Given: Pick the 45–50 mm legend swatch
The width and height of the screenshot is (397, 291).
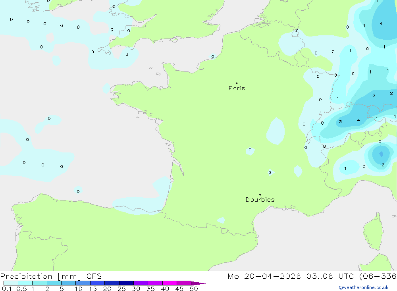Looking at the screenshot, I should coord(184,283).
